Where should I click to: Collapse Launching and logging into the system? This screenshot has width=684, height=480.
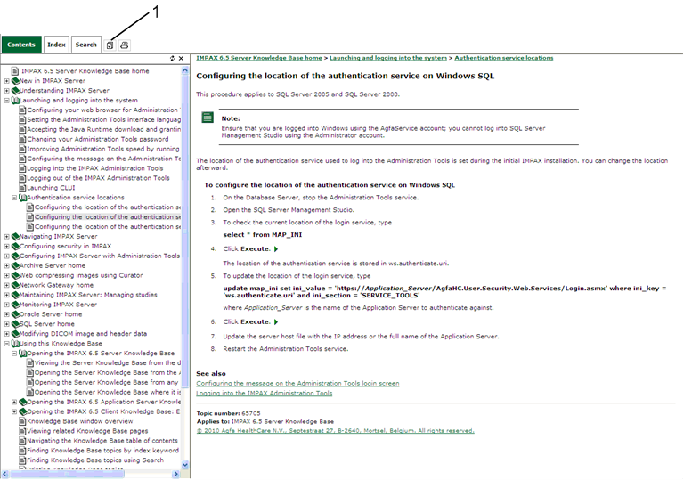click(x=6, y=101)
